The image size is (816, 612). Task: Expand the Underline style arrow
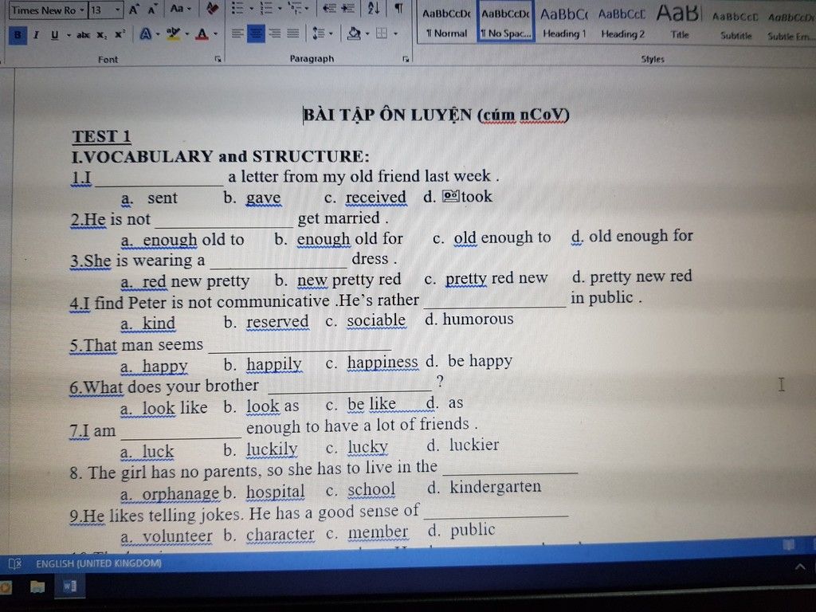click(x=69, y=35)
